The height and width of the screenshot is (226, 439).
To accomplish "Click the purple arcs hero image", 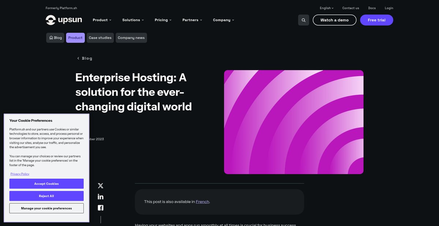I will click(294, 122).
